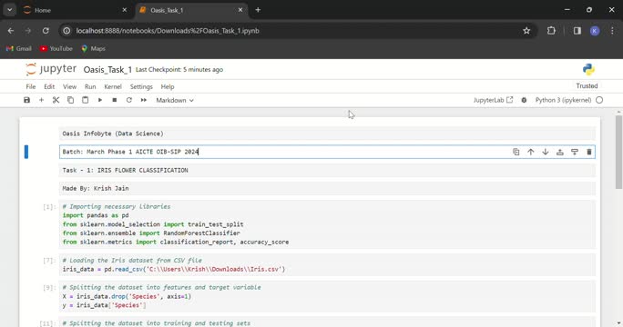The height and width of the screenshot is (327, 623).
Task: Toggle the browser side panel
Action: point(577,31)
